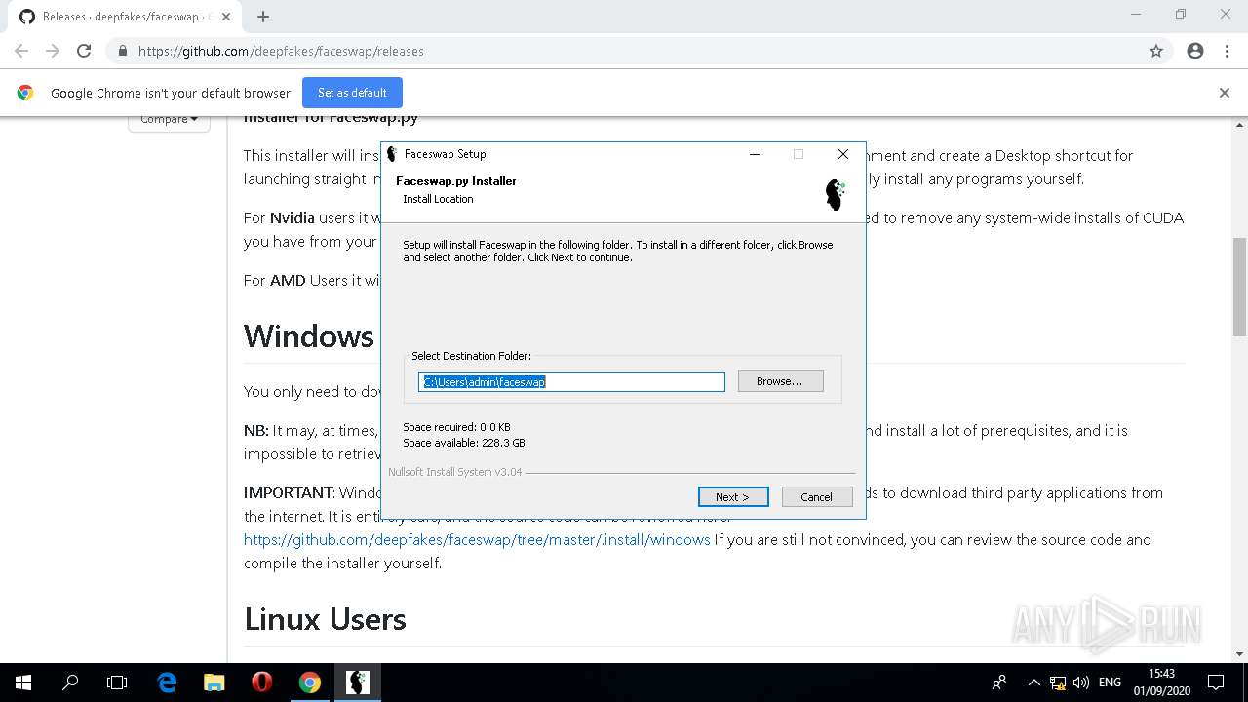
Task: Open the faceswap install windows source link
Action: pos(477,539)
